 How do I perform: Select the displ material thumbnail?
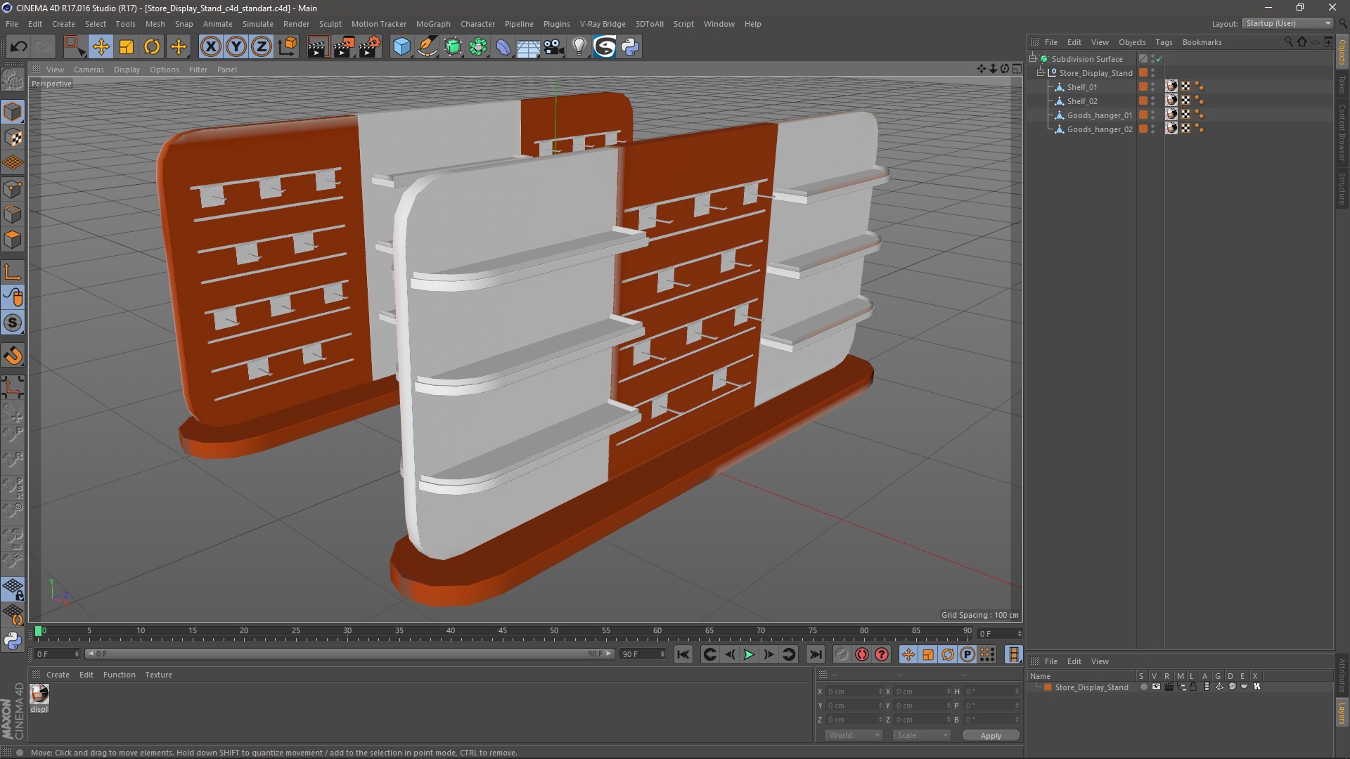(39, 694)
